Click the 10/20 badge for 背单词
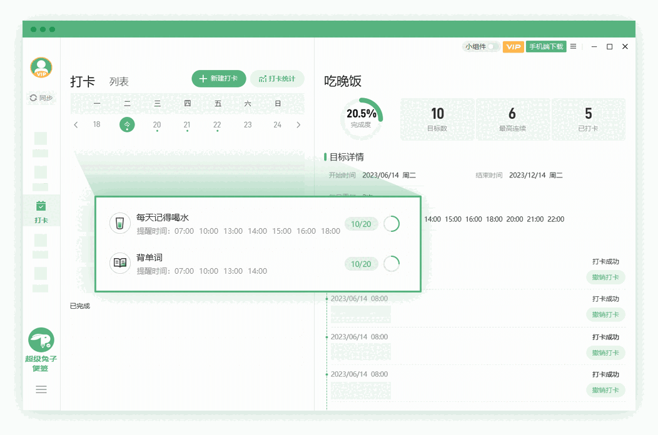This screenshot has height=435, width=658. tap(361, 264)
